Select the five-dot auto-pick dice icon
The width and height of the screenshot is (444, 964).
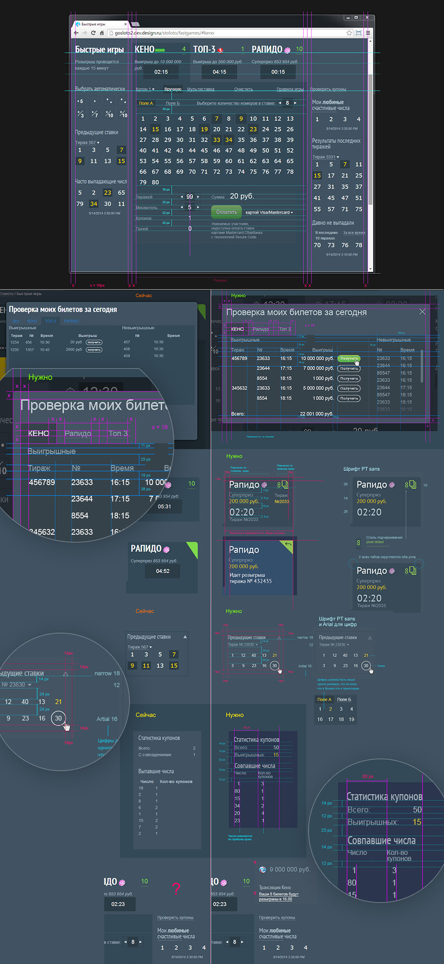[80, 101]
